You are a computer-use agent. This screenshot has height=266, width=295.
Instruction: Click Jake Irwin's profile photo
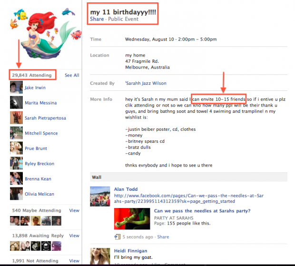[16, 87]
